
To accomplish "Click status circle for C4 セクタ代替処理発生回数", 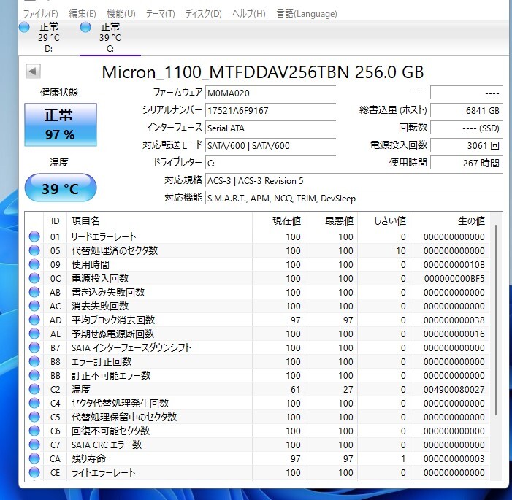I will pos(34,403).
